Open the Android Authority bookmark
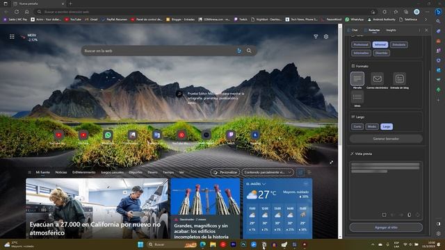This screenshot has height=250, width=445. coord(381,19)
